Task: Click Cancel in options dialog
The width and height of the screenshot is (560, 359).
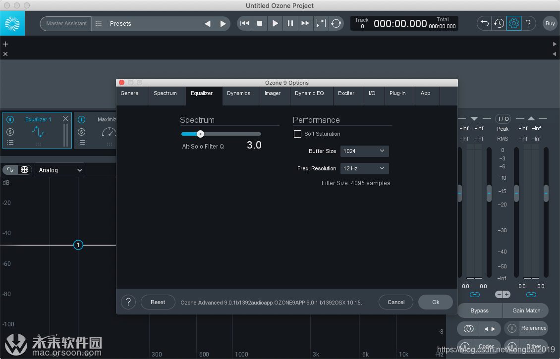Action: point(396,302)
